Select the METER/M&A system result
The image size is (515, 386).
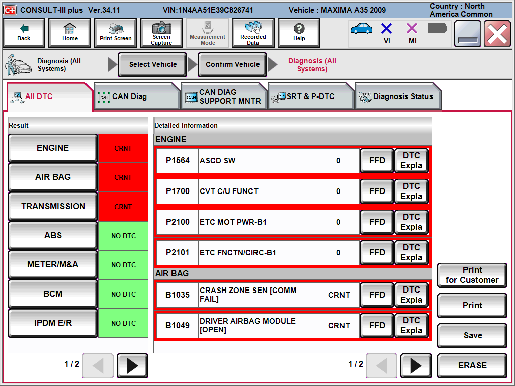pyautogui.click(x=53, y=264)
